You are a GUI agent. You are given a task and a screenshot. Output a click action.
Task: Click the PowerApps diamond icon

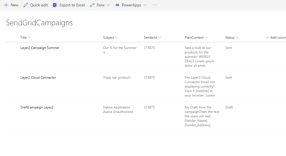tap(118, 5)
